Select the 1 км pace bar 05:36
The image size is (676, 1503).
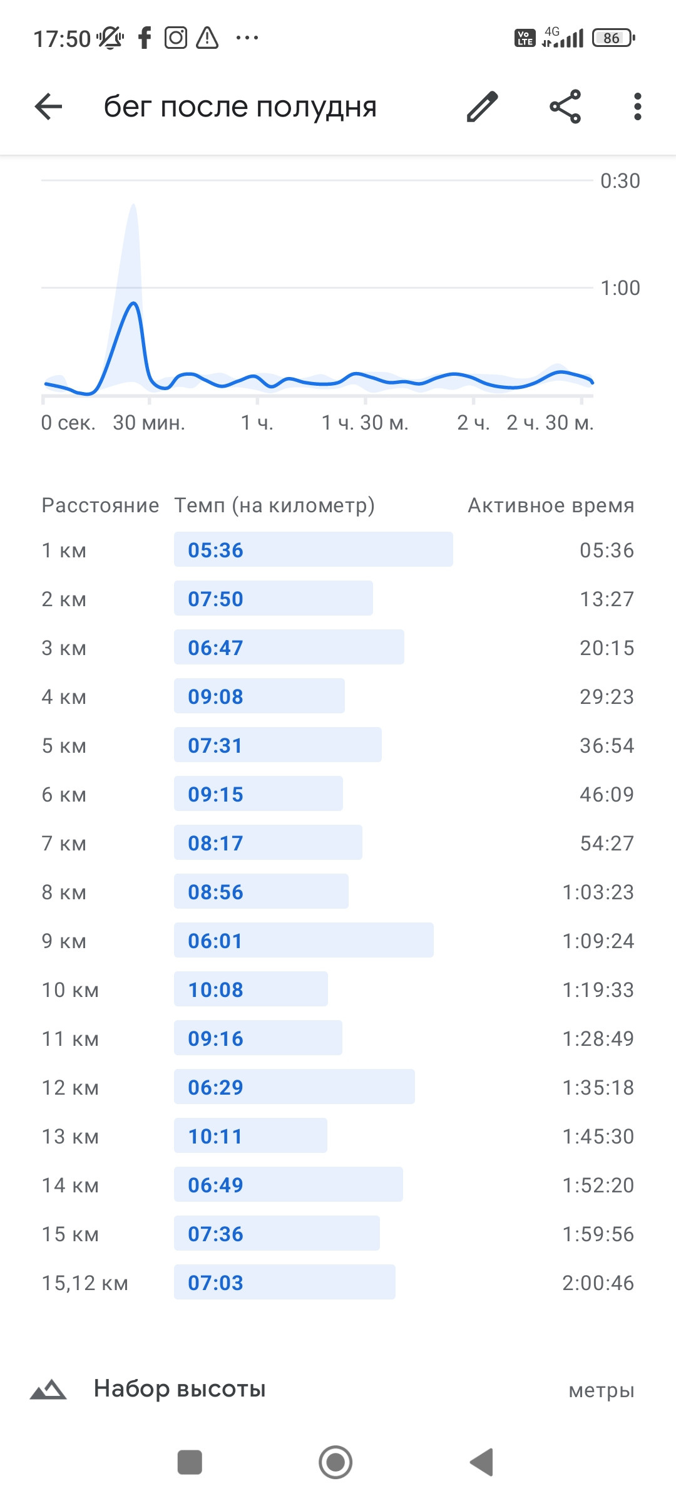(x=313, y=549)
